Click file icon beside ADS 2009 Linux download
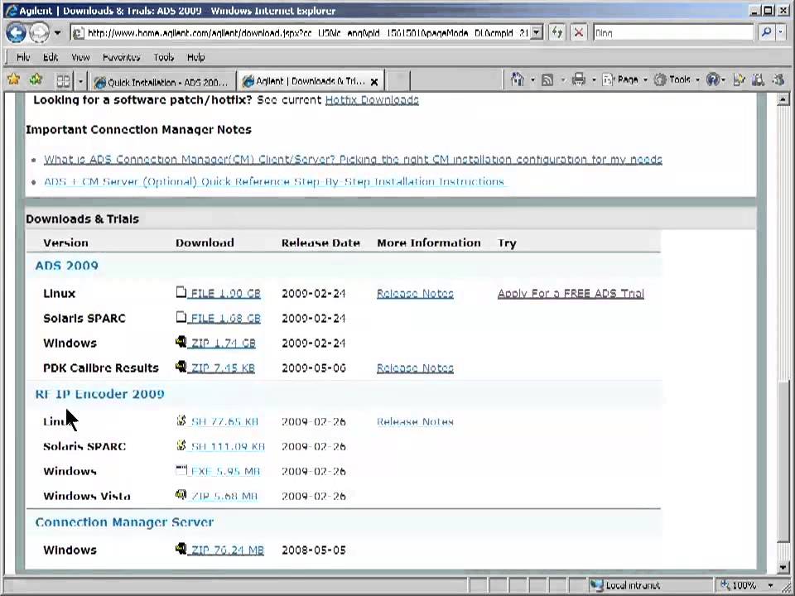 pos(181,292)
